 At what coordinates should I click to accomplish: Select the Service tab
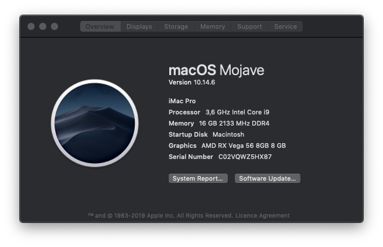286,26
